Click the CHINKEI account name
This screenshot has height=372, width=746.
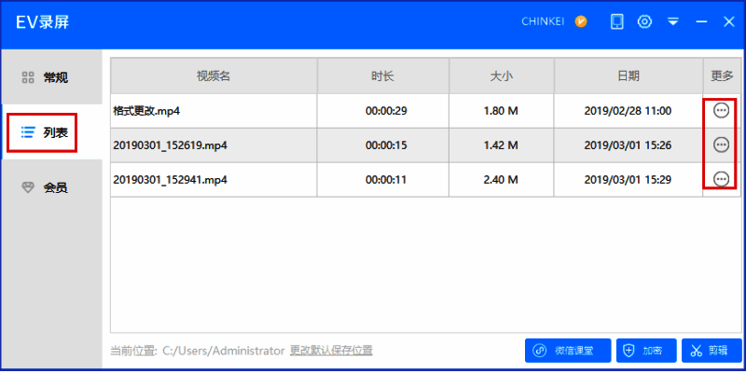coord(543,21)
